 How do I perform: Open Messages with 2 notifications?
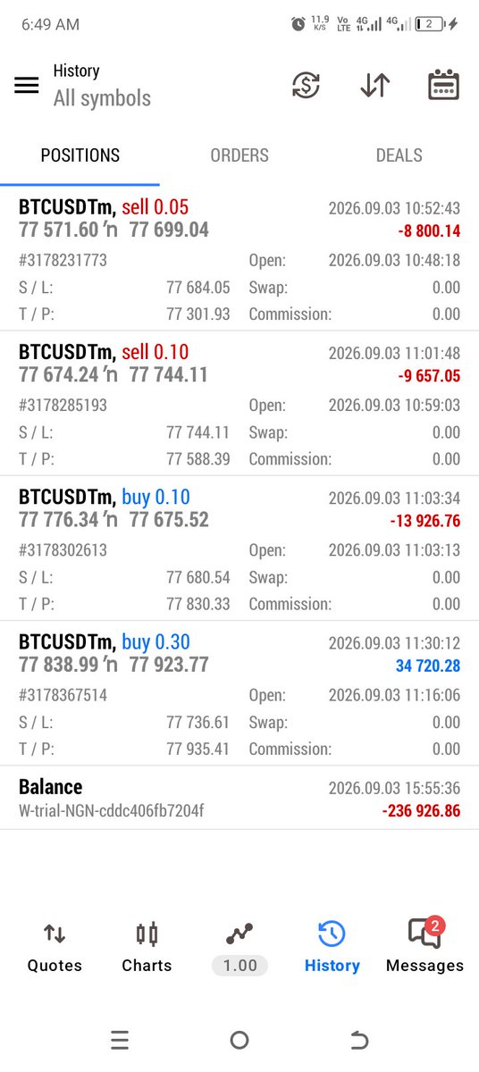[424, 948]
